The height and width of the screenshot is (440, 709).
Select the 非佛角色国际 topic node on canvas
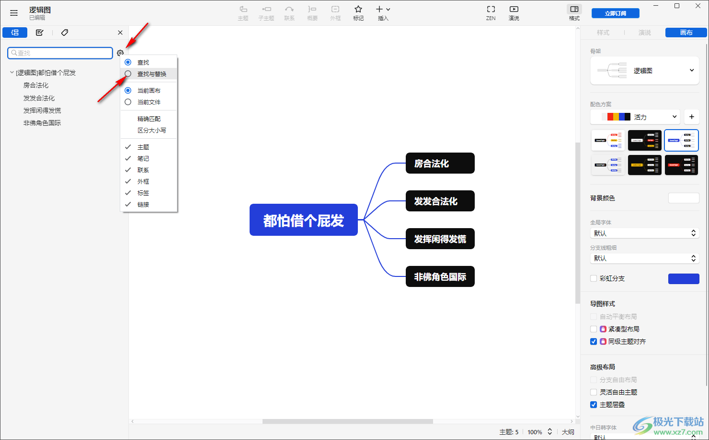click(440, 276)
